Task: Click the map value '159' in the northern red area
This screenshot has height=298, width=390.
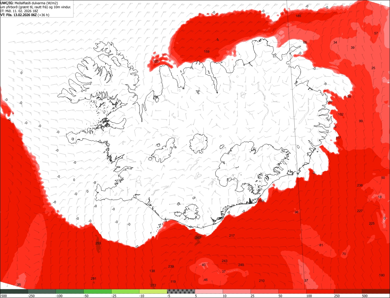Action: coord(207,51)
